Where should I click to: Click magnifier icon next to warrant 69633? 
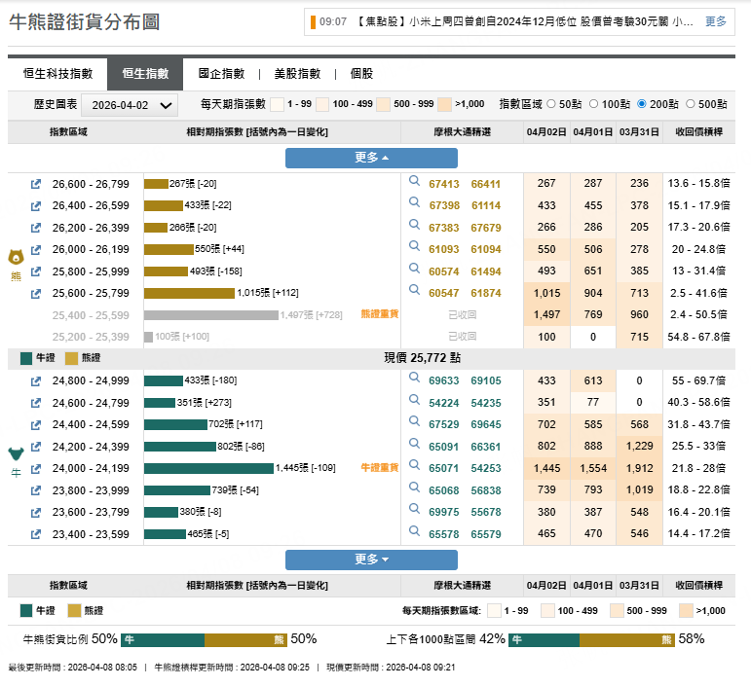(414, 380)
